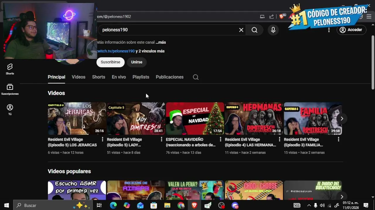375x210 pixels.
Task: Open options for Episodio 4 LAS HERMANAS video
Action: tap(279, 139)
